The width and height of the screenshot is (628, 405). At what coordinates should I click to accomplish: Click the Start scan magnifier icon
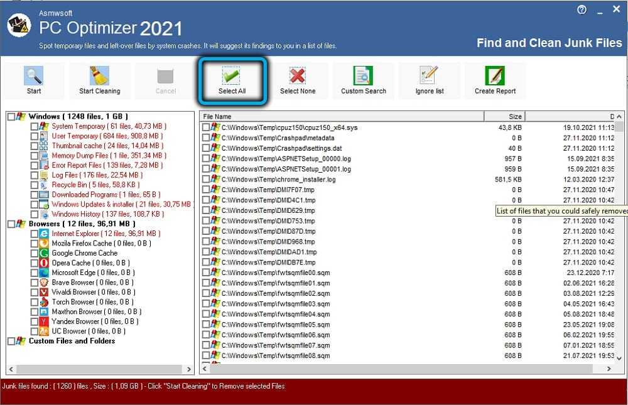point(34,76)
